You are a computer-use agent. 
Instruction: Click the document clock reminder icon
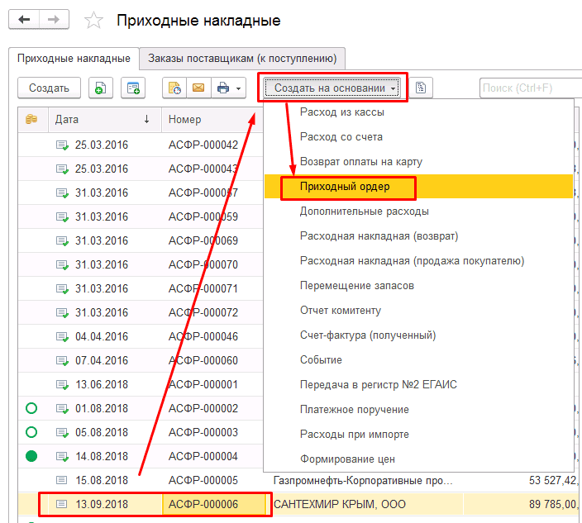click(x=174, y=88)
